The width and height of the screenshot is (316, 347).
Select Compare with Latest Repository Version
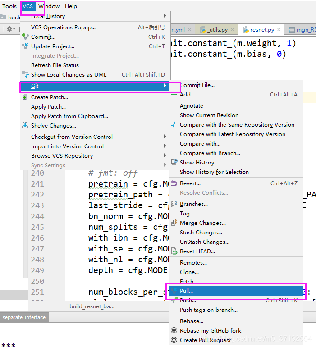236,134
